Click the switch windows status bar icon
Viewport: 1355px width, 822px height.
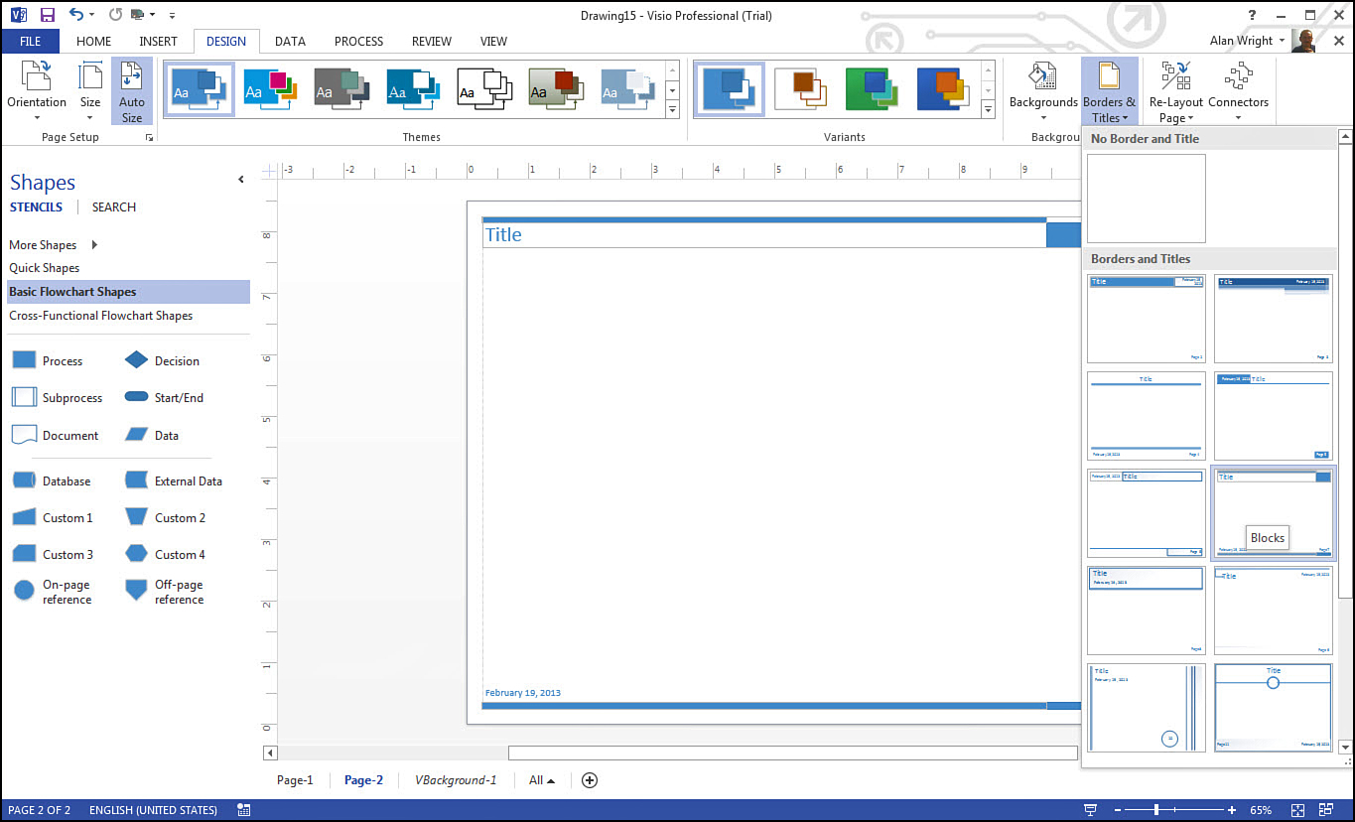[1327, 810]
